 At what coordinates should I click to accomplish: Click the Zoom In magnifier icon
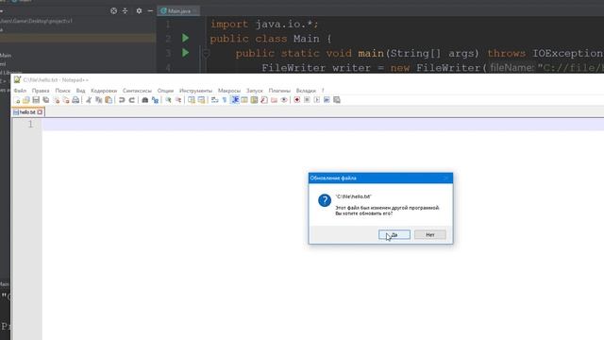[x=168, y=100]
